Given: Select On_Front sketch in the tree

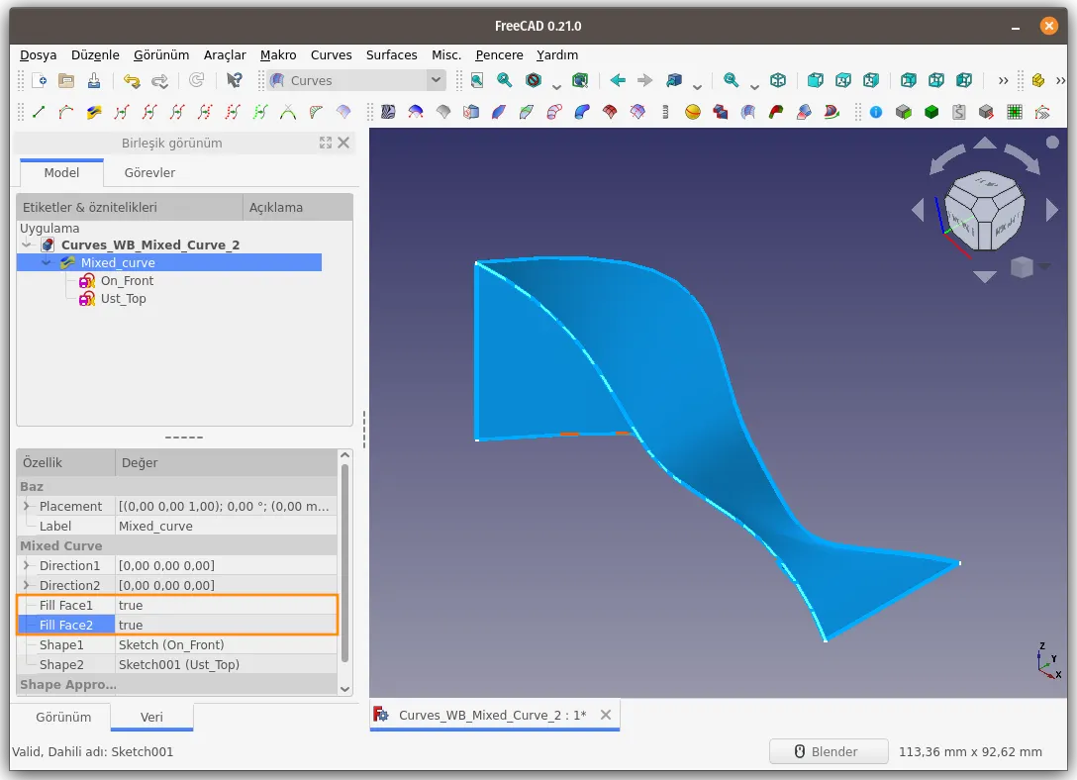Looking at the screenshot, I should 127,281.
